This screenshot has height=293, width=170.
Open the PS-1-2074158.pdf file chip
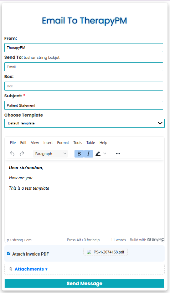point(105,252)
